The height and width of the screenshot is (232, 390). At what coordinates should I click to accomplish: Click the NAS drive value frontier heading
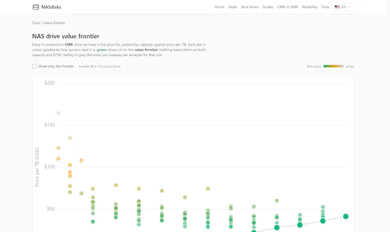[x=66, y=36]
